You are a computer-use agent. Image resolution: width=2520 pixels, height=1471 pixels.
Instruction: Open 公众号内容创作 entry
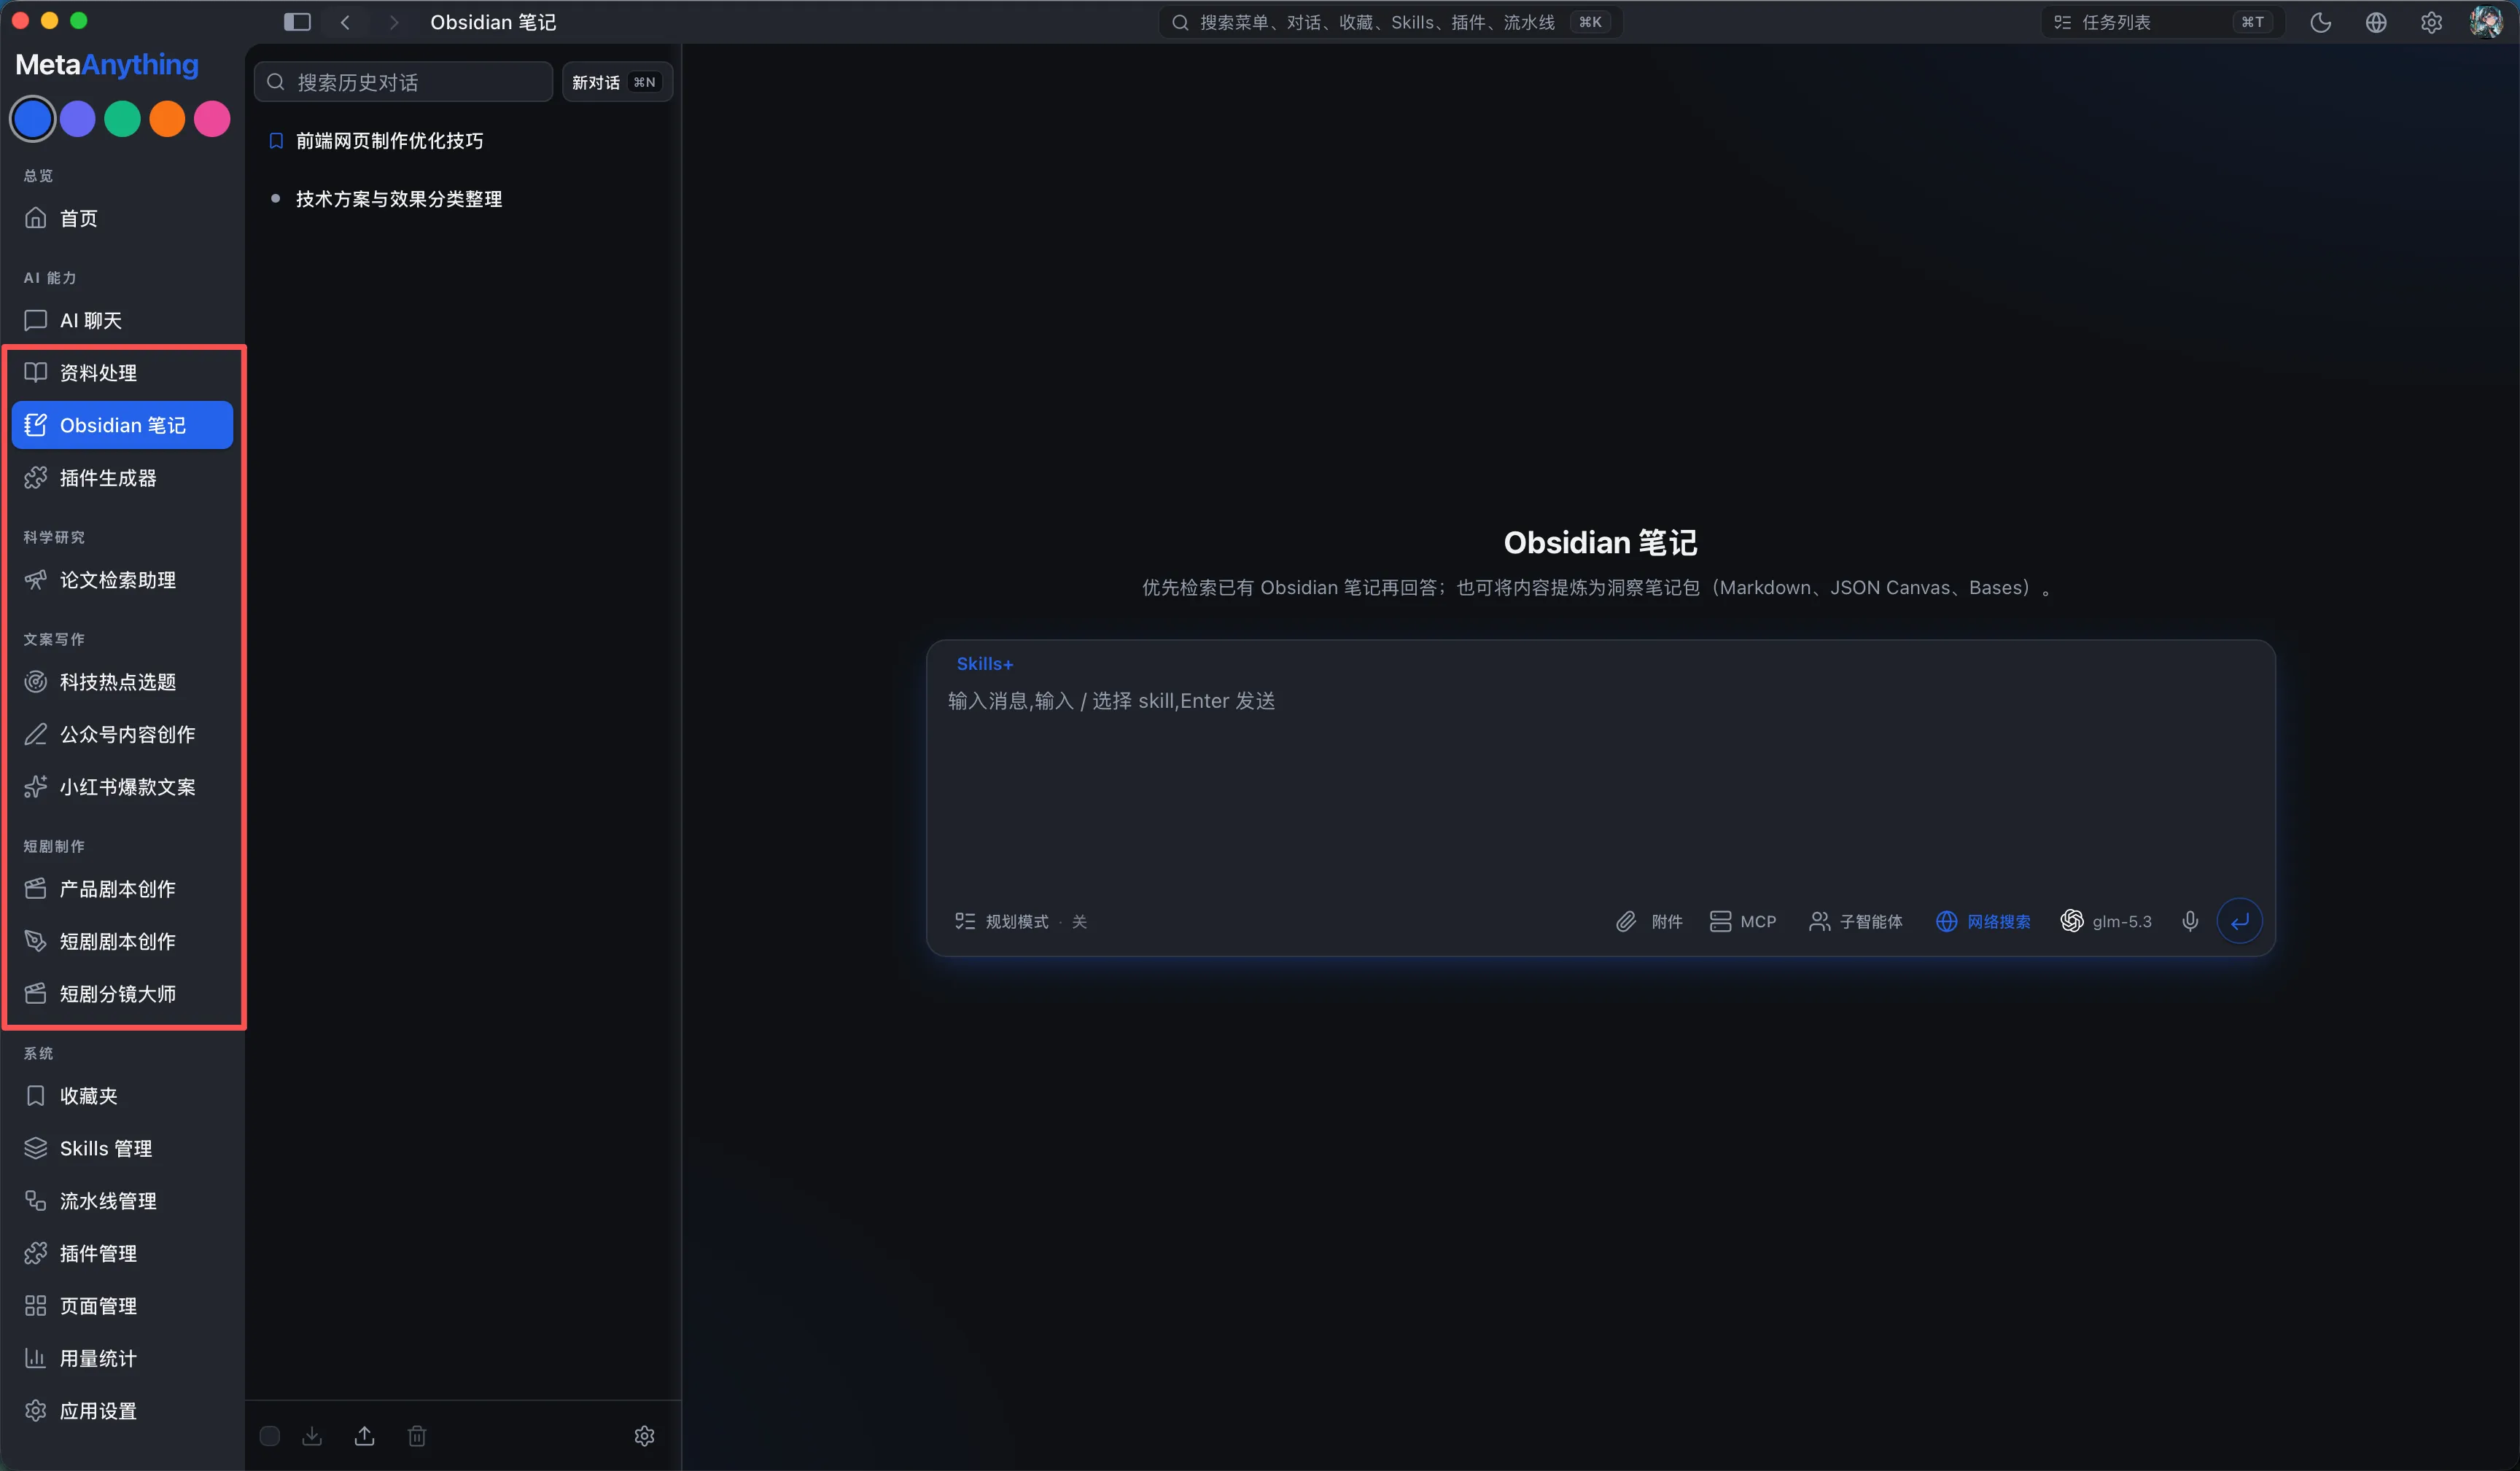[122, 735]
